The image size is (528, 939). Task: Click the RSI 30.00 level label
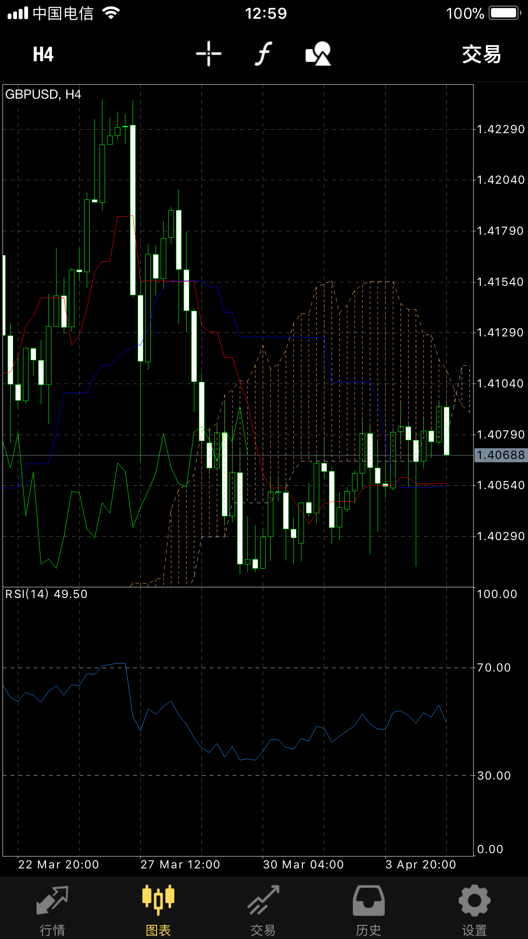[x=494, y=776]
